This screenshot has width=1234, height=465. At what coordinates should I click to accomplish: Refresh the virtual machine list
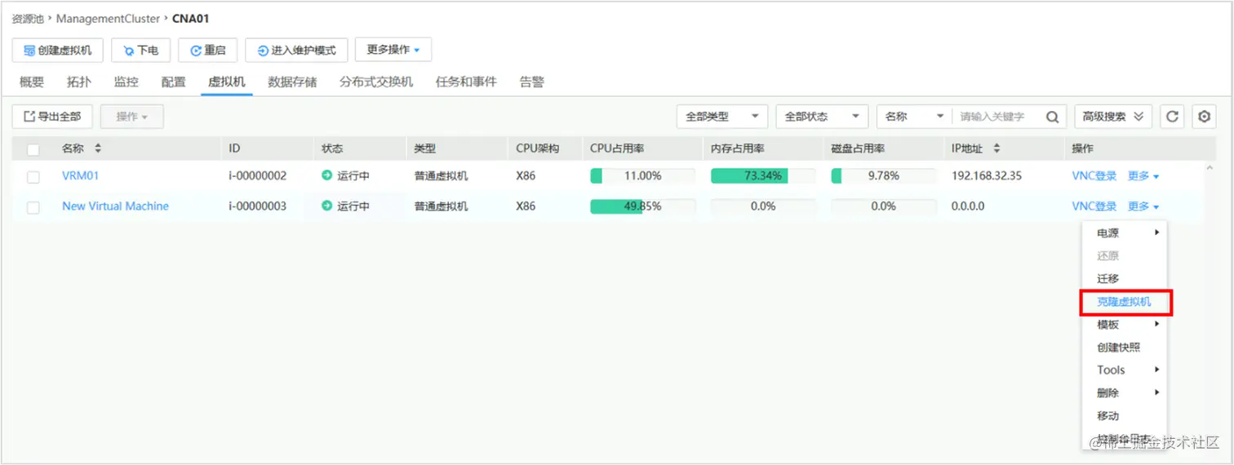(1172, 117)
